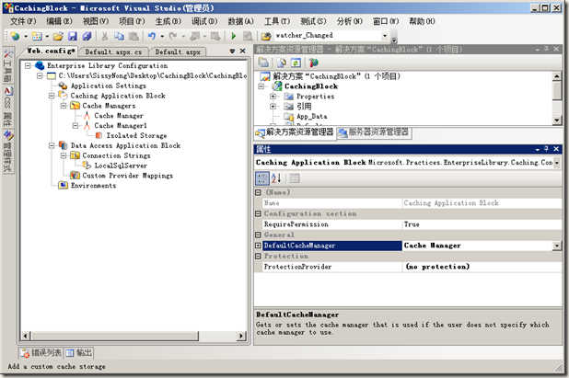This screenshot has height=378, width=569.
Task: Refresh the Solution Explorer tree
Action: tap(296, 63)
